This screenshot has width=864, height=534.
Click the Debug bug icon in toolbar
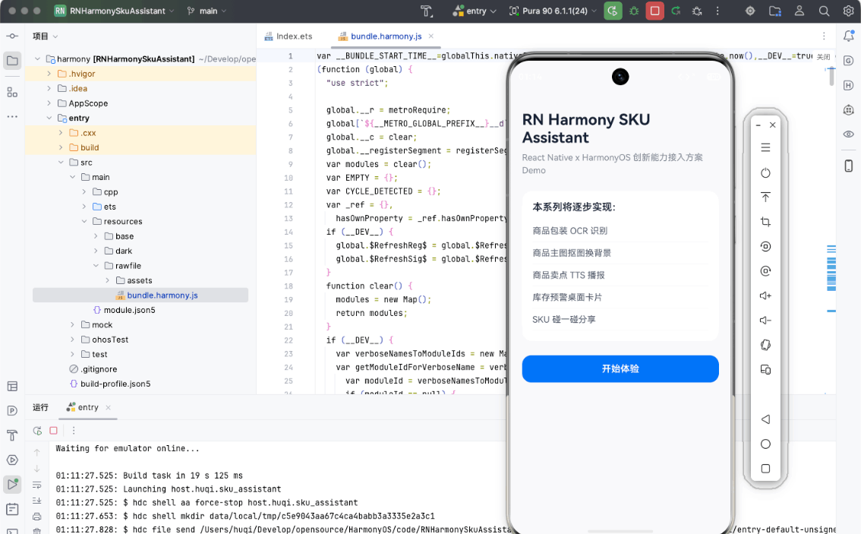point(634,11)
